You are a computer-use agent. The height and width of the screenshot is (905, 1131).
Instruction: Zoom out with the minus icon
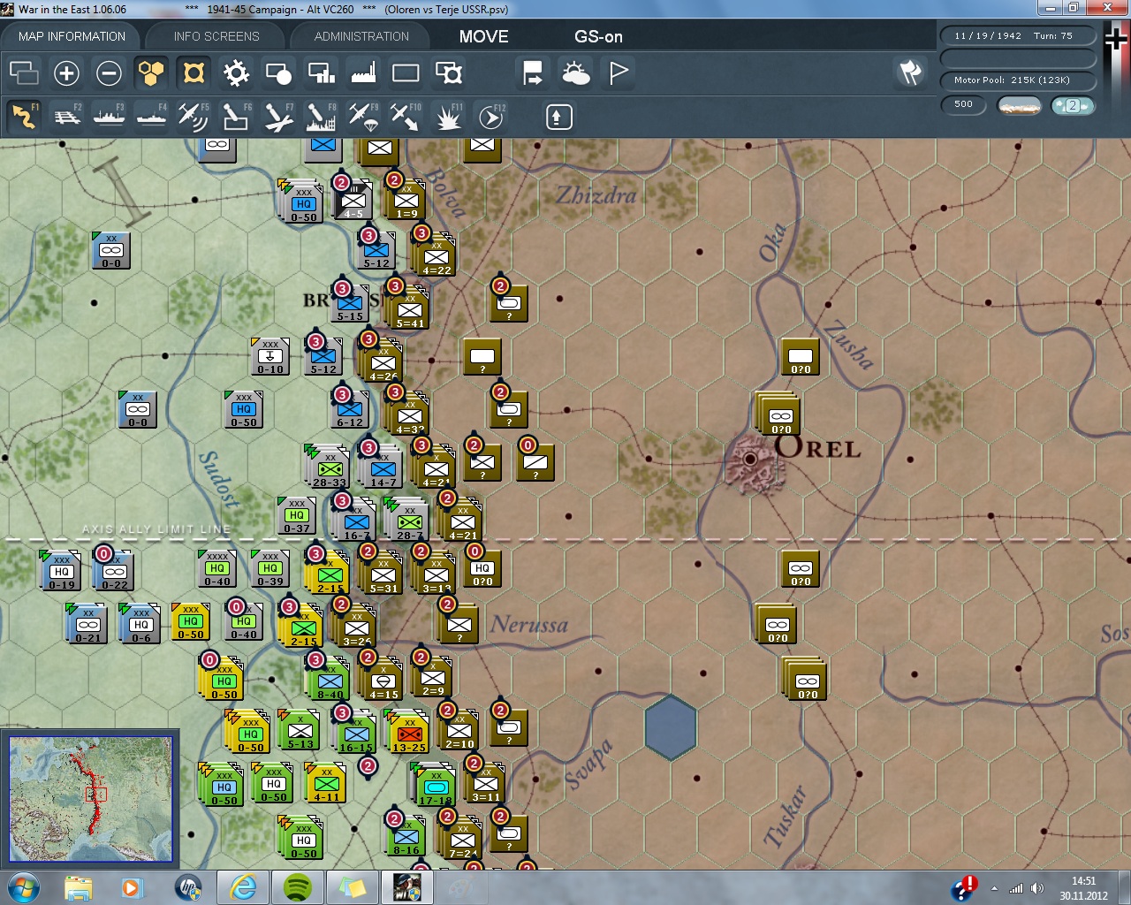click(x=109, y=72)
